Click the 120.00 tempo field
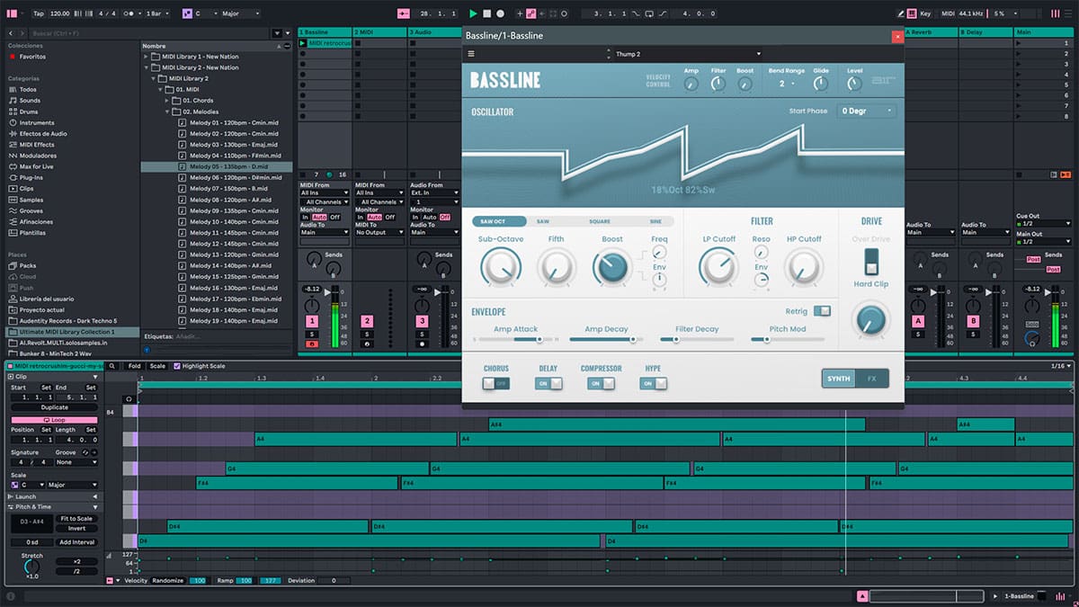This screenshot has height=607, width=1079. 60,13
